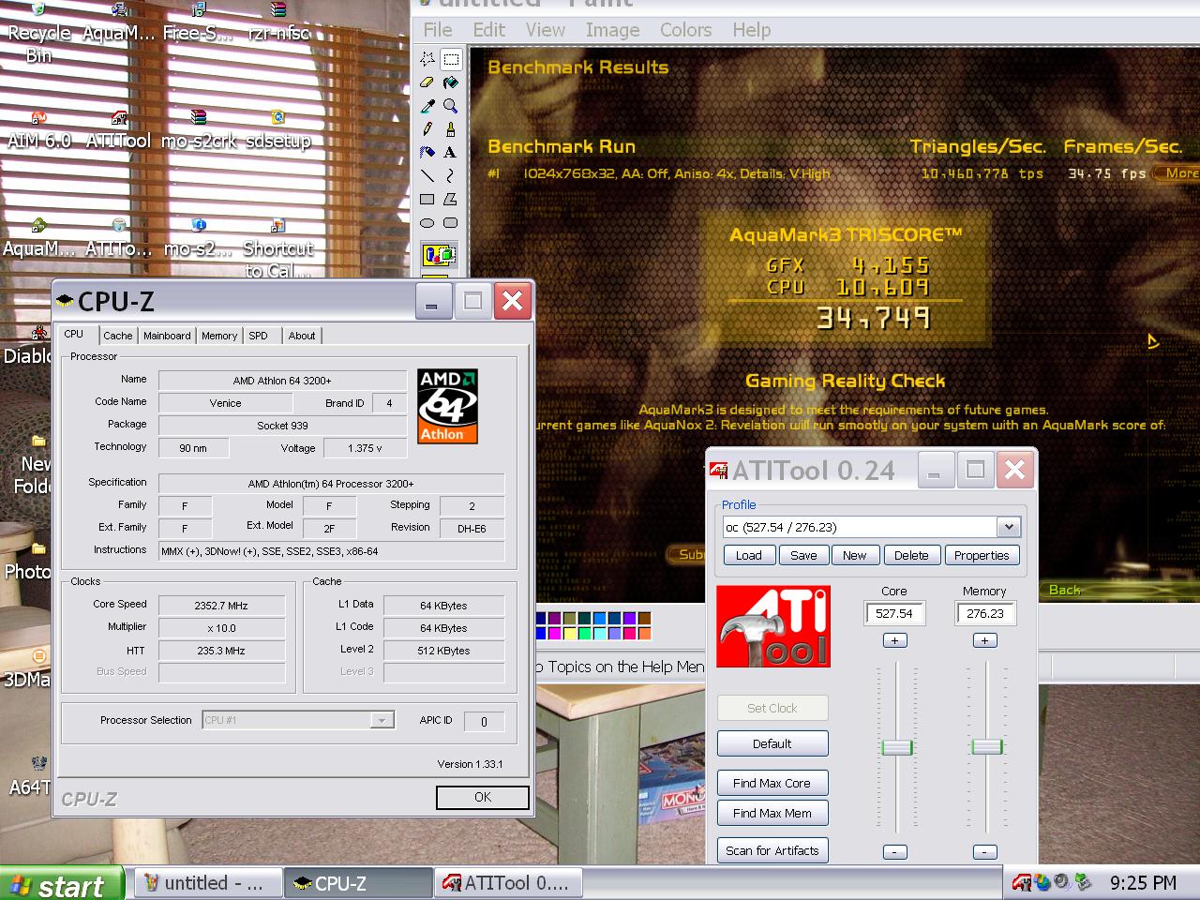The height and width of the screenshot is (900, 1200).
Task: Open the ATITool Profile dropdown
Action: coord(1009,527)
